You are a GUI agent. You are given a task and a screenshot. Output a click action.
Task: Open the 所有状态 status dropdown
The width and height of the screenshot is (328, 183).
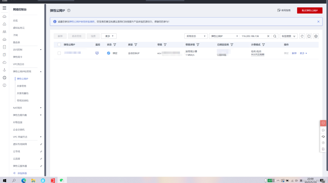196,36
